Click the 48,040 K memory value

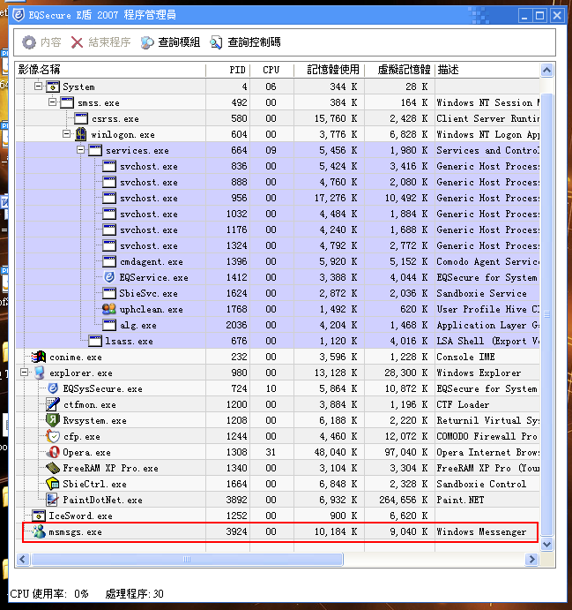[x=336, y=452]
